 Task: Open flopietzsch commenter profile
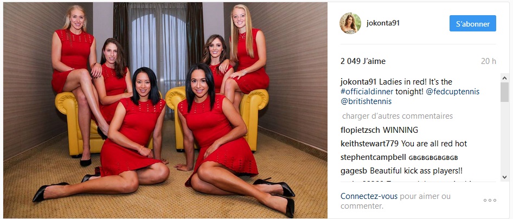(360, 130)
